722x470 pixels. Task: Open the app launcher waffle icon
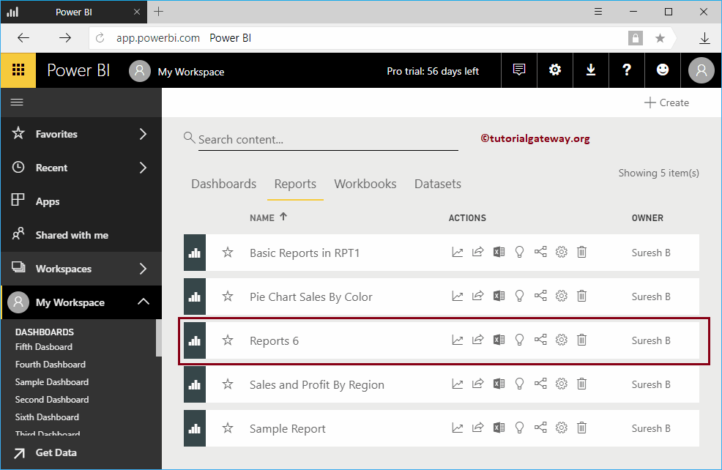18,70
